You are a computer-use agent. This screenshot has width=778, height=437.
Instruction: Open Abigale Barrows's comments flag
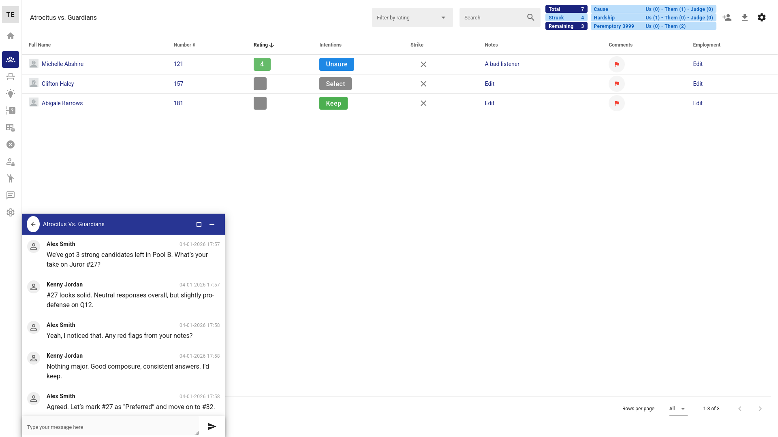[617, 103]
